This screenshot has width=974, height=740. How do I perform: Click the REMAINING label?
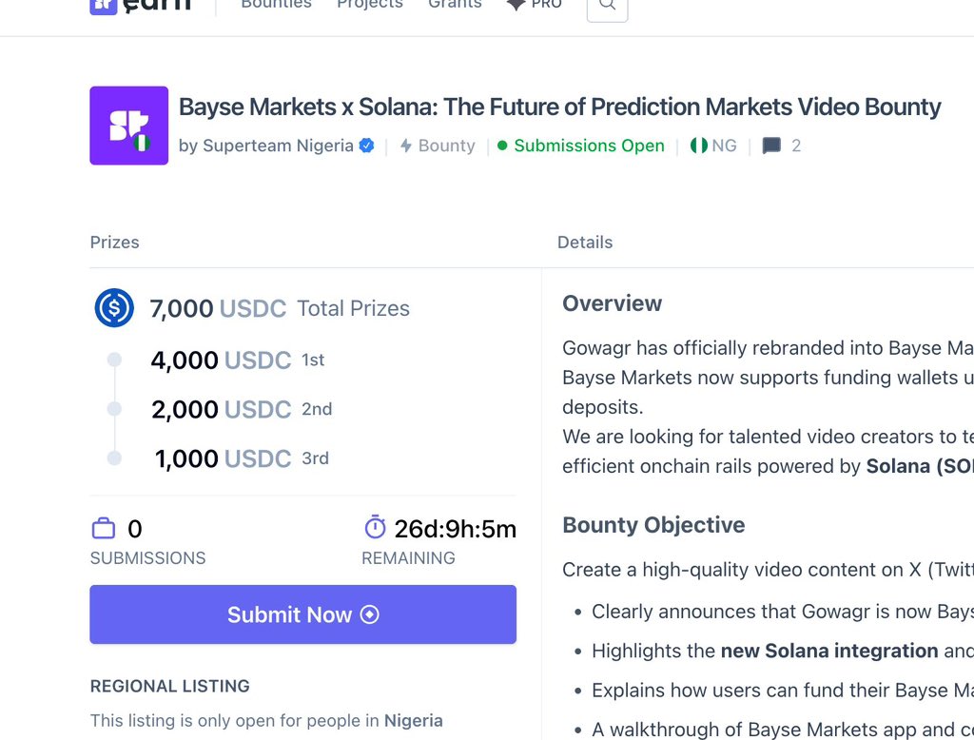(408, 558)
